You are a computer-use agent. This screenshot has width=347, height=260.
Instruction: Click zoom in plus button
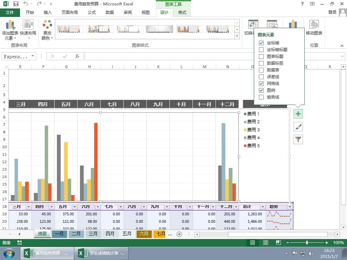[x=327, y=243]
